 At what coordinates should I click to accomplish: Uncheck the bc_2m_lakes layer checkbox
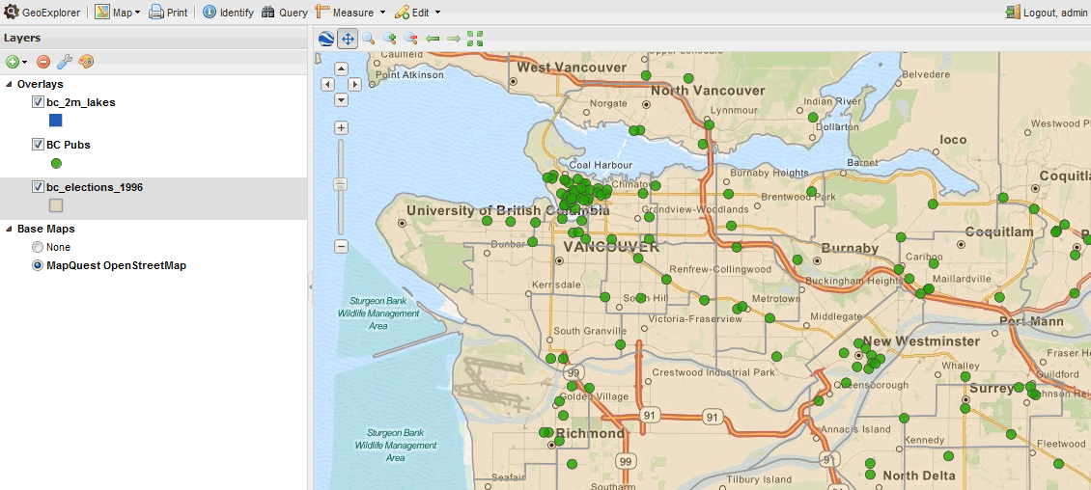pos(38,102)
